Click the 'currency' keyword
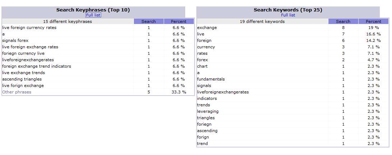Image resolution: width=392 pixels, height=155 pixels. tap(206, 47)
